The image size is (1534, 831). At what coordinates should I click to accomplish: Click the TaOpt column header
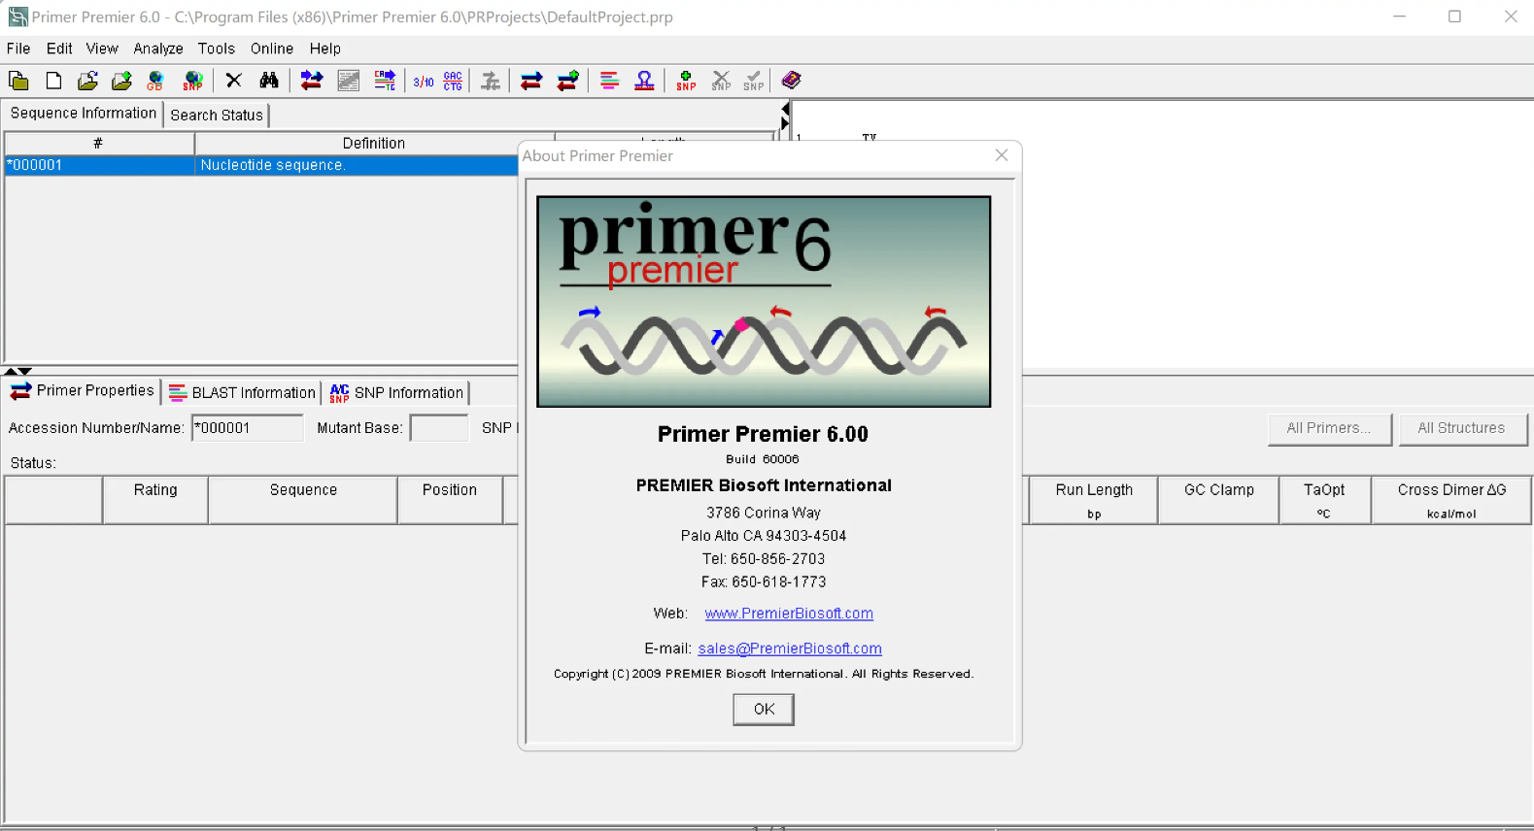1324,500
